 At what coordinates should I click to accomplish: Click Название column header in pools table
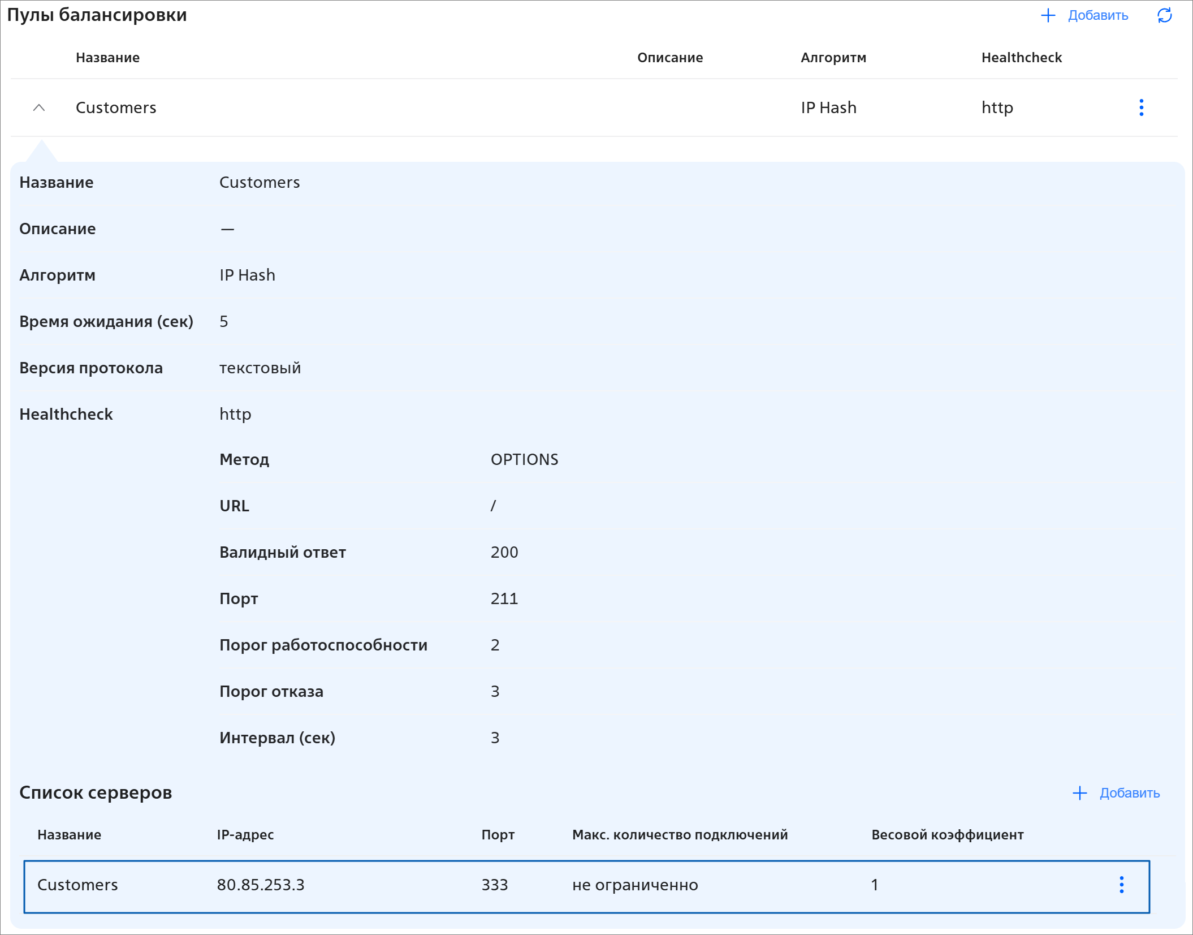click(x=107, y=58)
